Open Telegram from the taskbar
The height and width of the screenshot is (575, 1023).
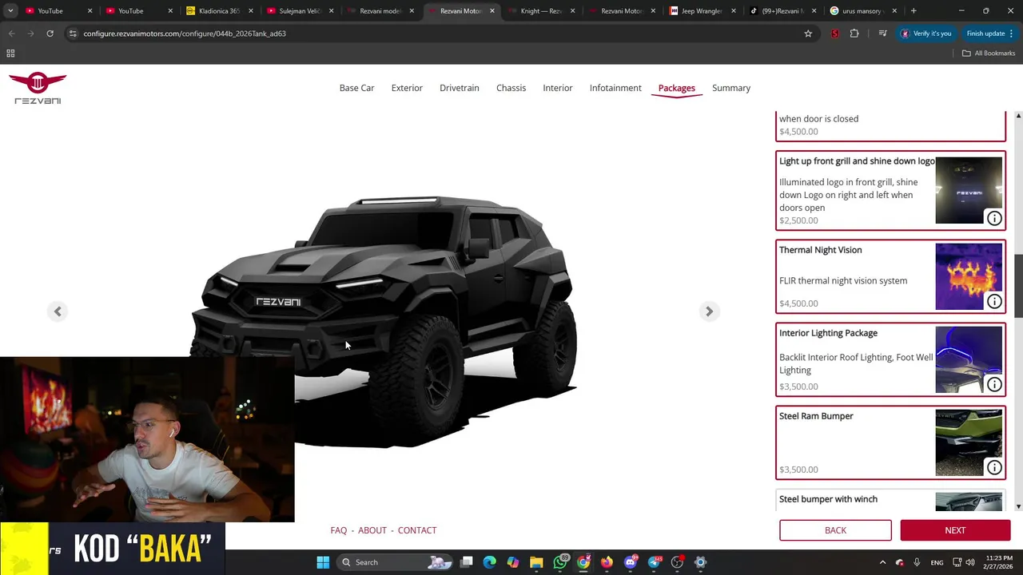654,562
